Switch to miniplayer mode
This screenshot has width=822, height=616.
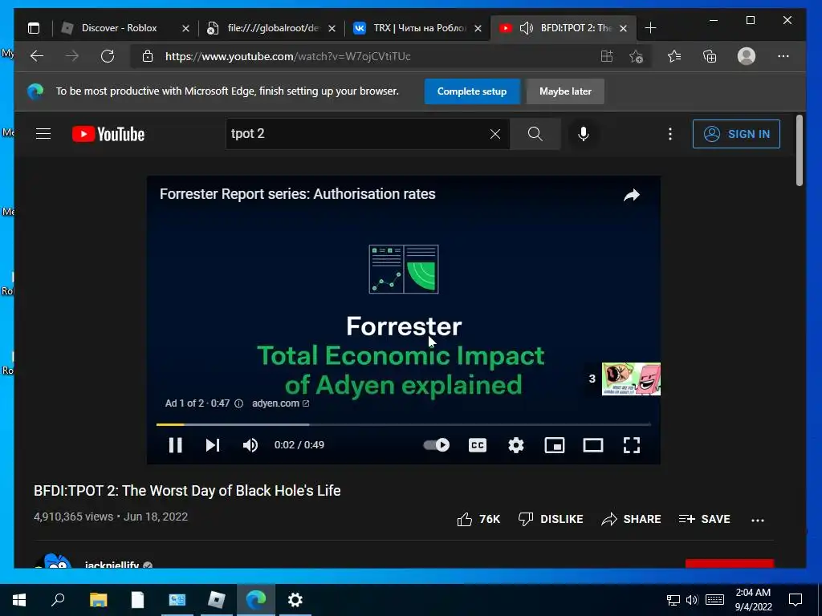[554, 445]
